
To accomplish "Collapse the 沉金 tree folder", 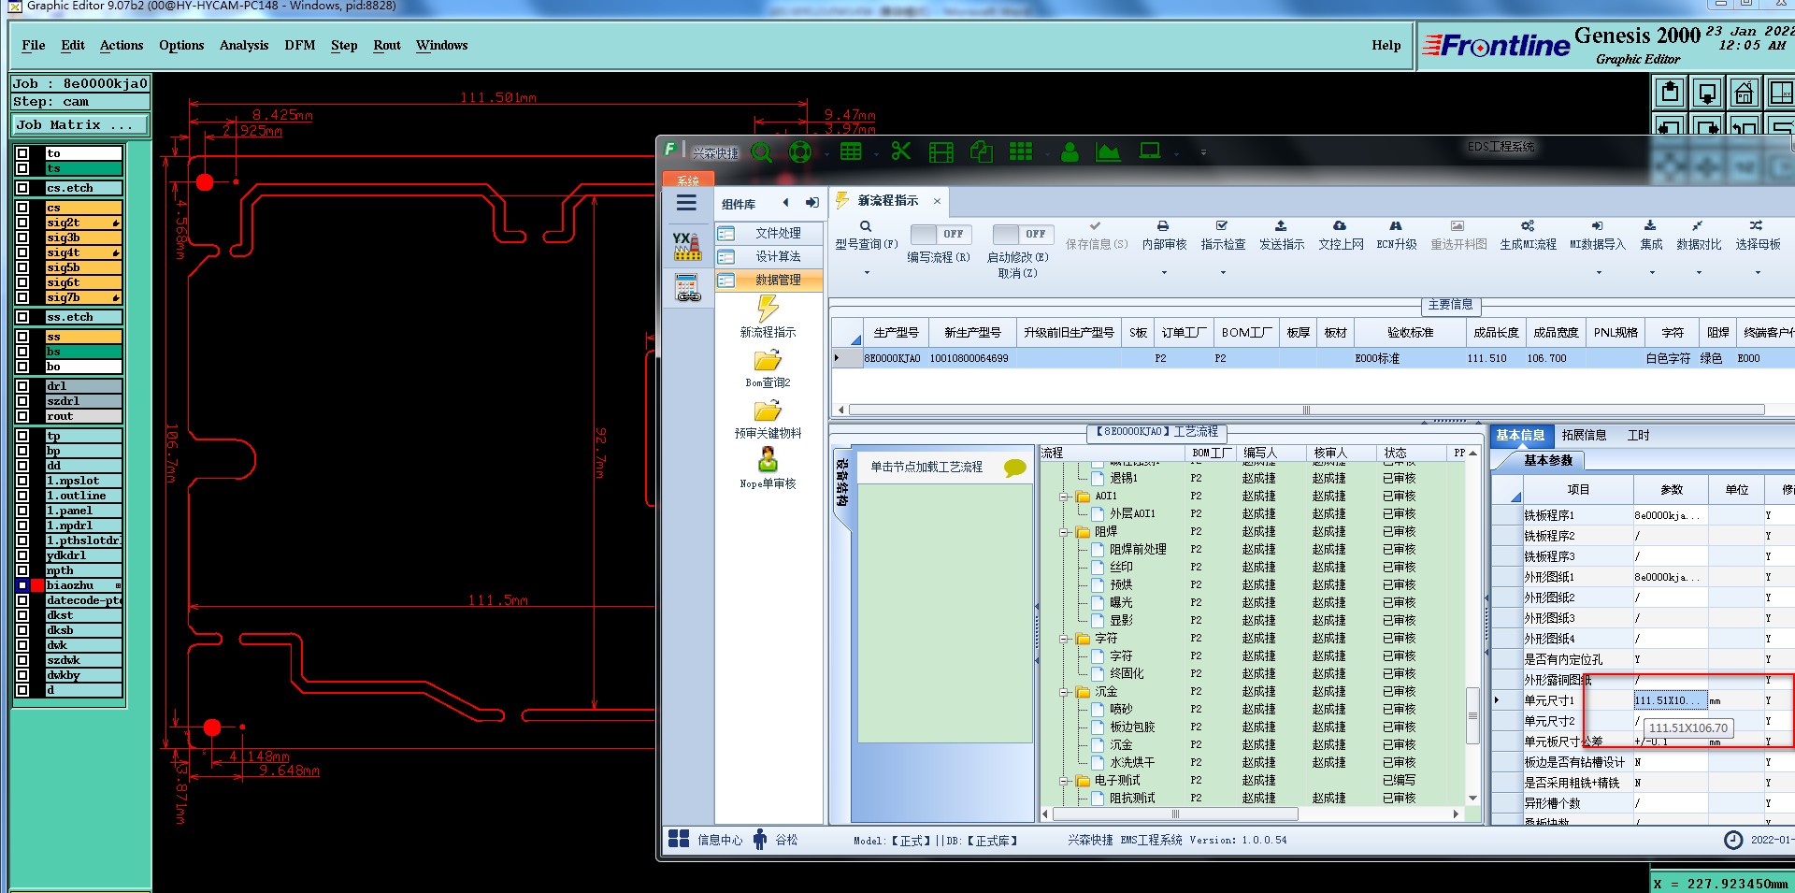I will [x=1064, y=692].
